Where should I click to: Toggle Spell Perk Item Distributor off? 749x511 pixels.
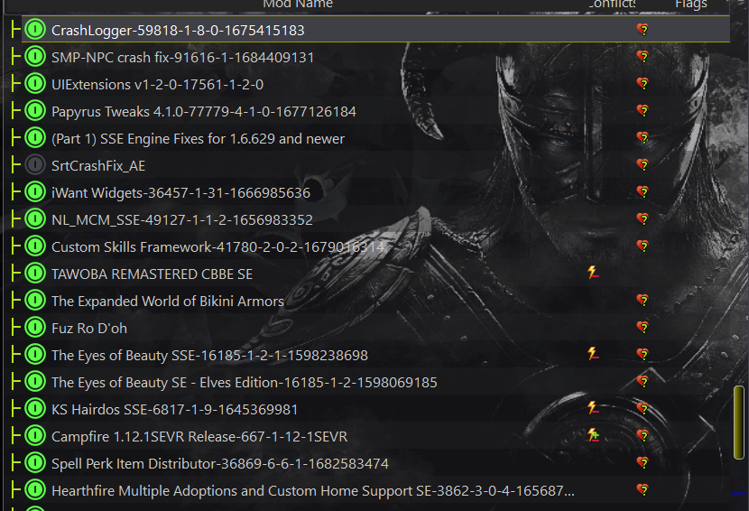click(x=35, y=463)
